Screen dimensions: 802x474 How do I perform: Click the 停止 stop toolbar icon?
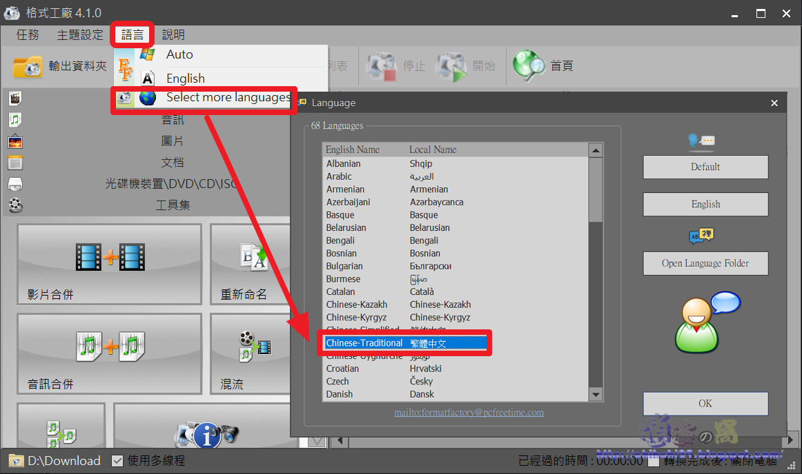click(381, 66)
